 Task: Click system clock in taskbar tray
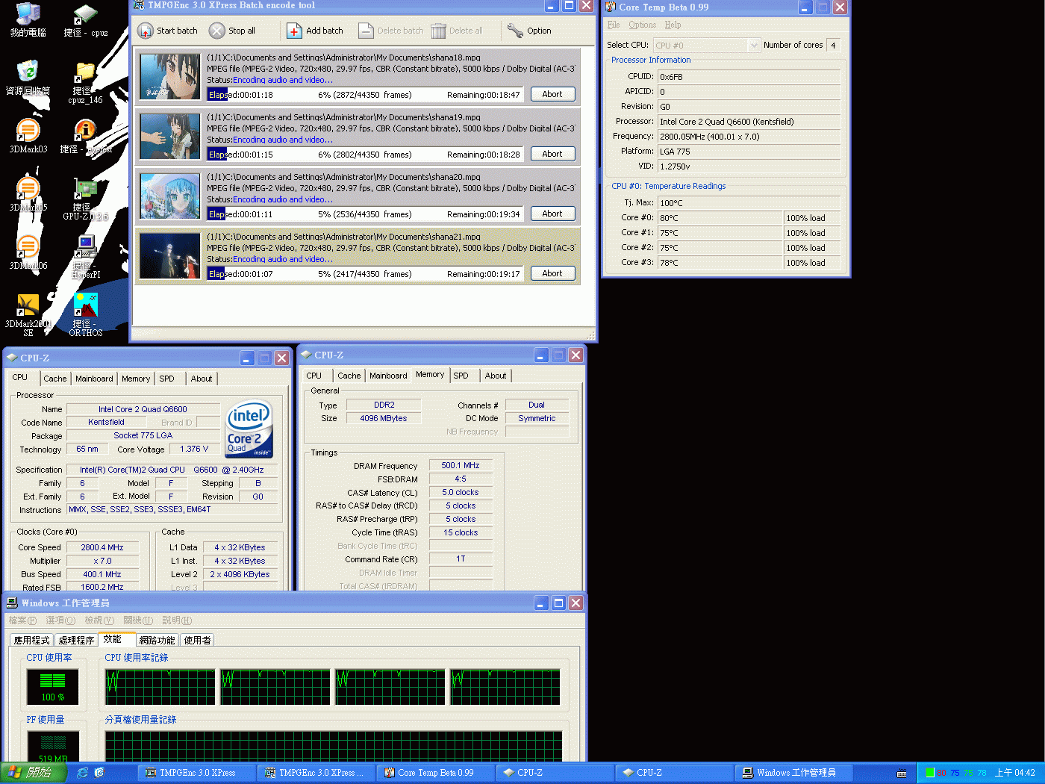tap(1014, 773)
